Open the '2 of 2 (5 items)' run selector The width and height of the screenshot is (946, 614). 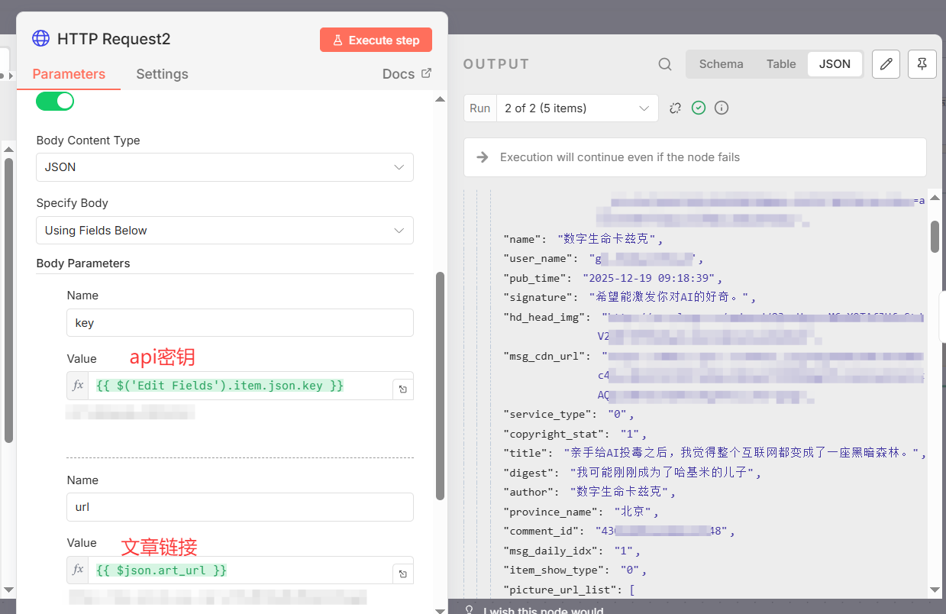[577, 108]
